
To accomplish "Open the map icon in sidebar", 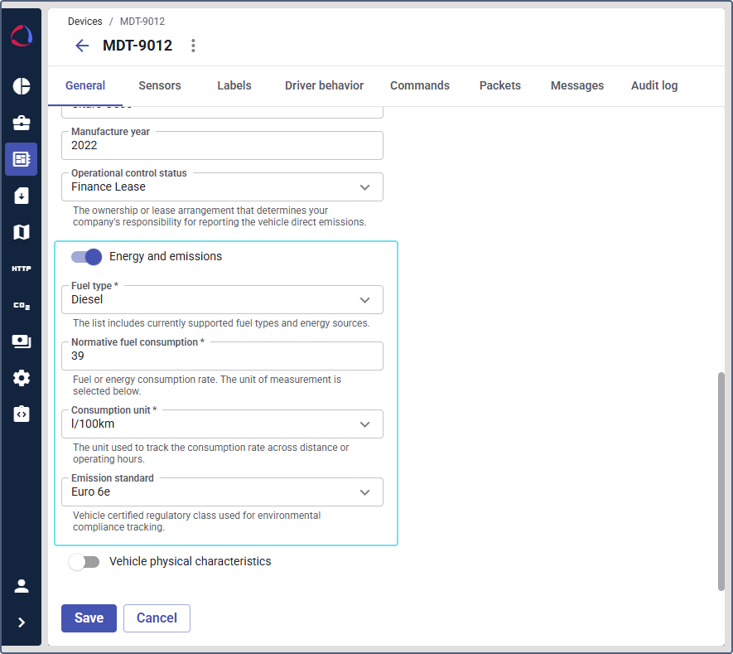I will point(22,232).
